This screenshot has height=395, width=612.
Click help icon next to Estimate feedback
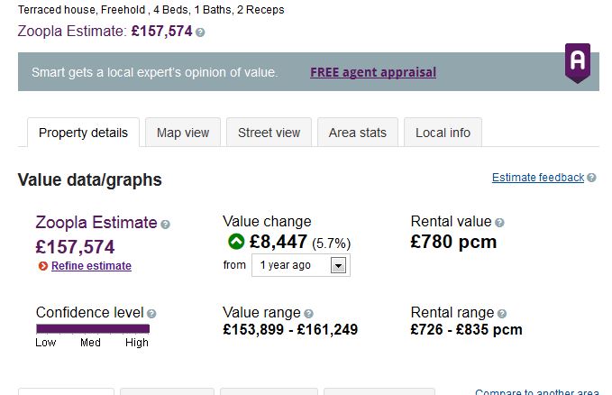tap(591, 178)
